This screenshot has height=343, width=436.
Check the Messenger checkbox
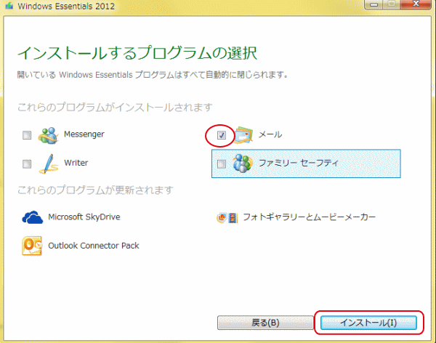coord(27,135)
